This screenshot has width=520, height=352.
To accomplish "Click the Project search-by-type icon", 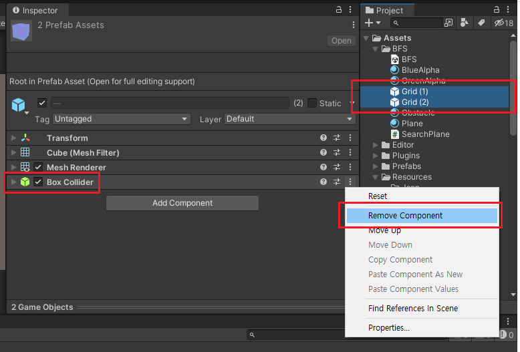I will click(x=465, y=23).
